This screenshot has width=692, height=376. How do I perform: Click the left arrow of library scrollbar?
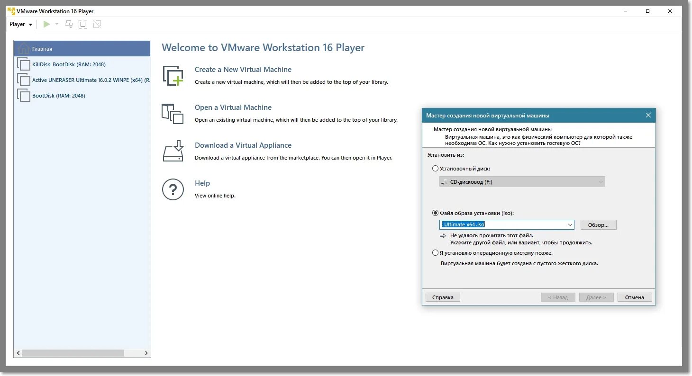pyautogui.click(x=18, y=353)
